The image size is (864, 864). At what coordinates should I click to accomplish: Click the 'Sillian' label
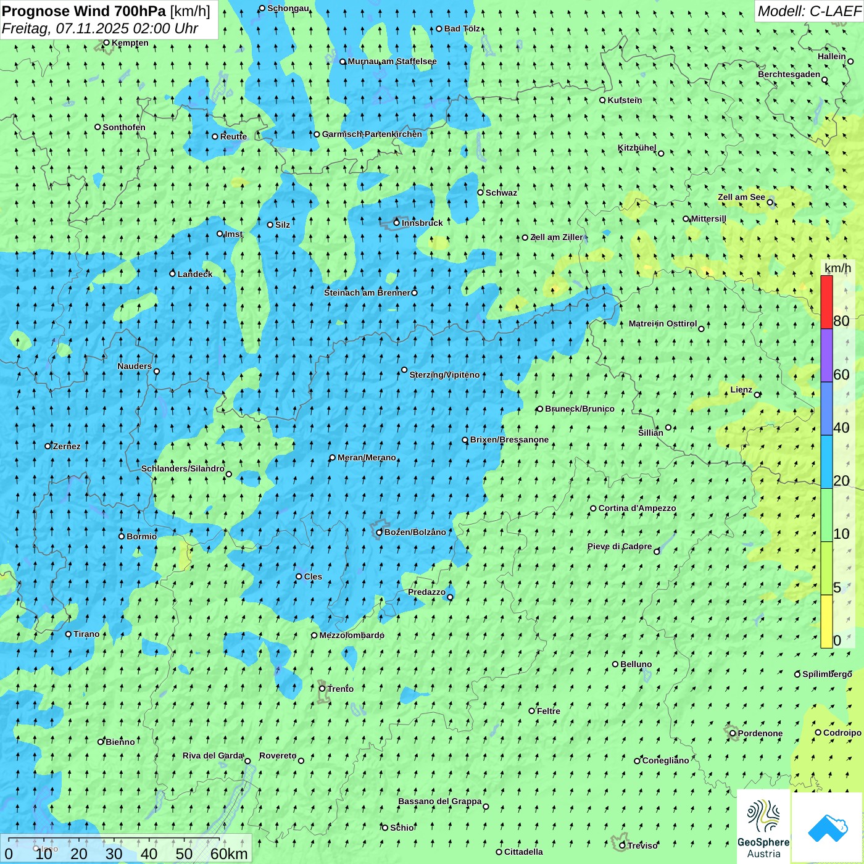tap(650, 433)
